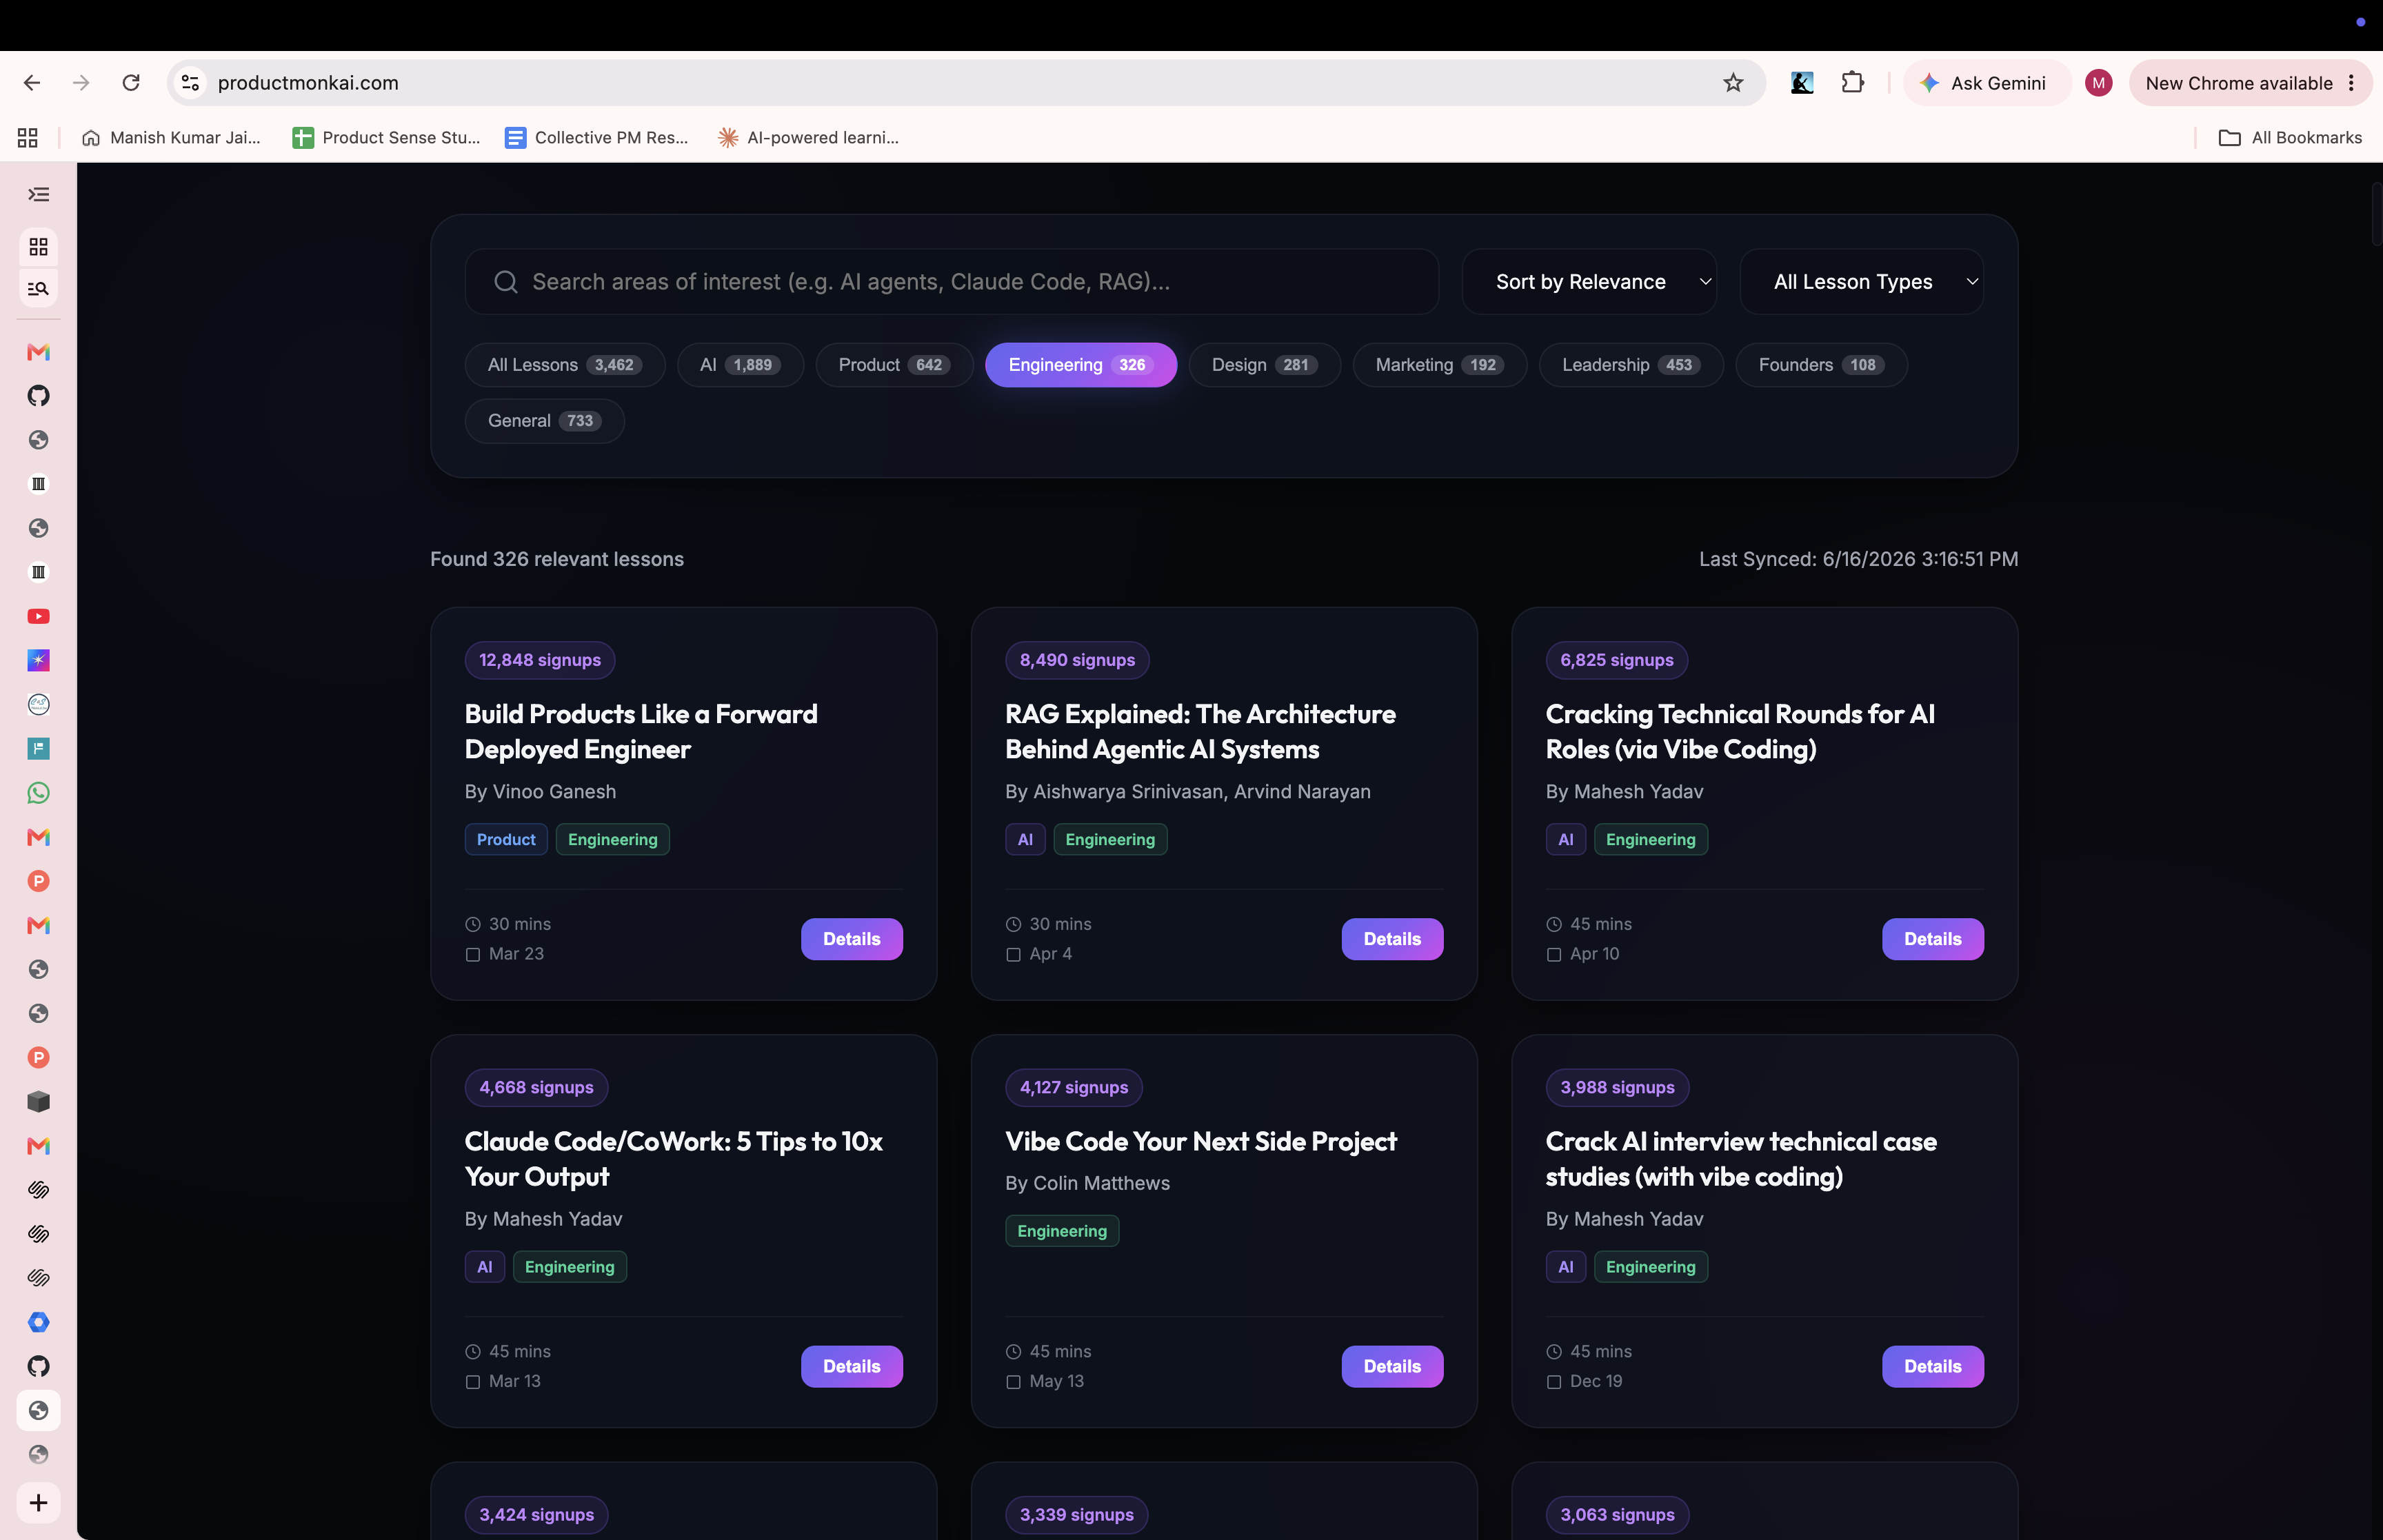Click the page vertical scrollbar

coord(2376,212)
